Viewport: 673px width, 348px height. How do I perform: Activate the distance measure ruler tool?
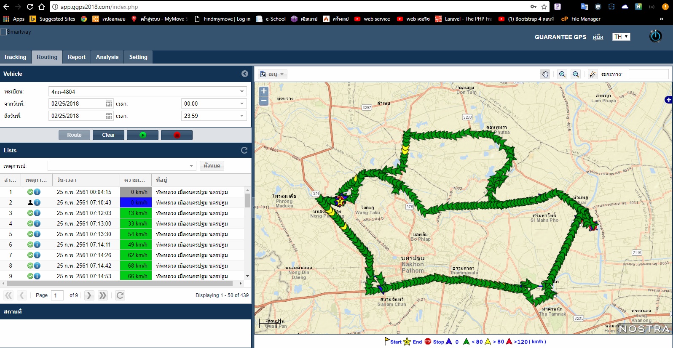click(593, 74)
